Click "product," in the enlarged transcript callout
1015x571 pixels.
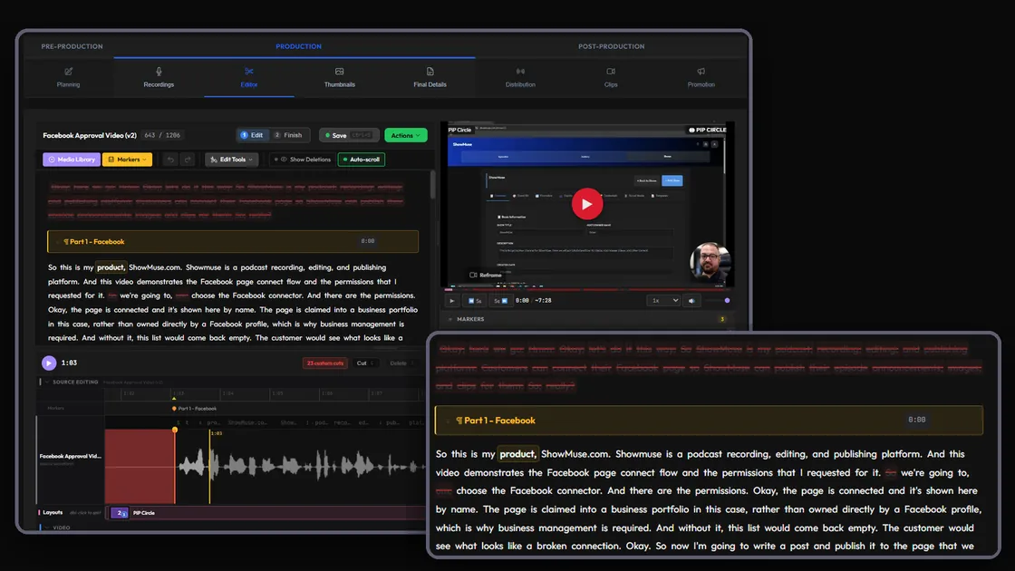pos(517,454)
